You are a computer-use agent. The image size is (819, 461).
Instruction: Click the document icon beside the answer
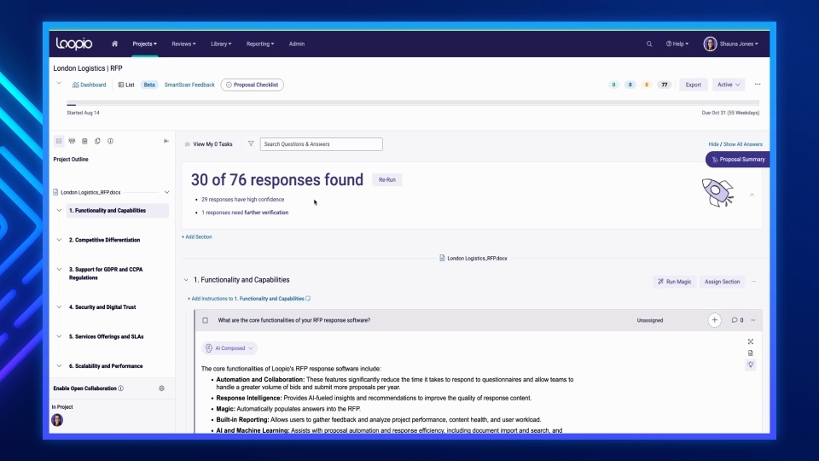pyautogui.click(x=751, y=353)
